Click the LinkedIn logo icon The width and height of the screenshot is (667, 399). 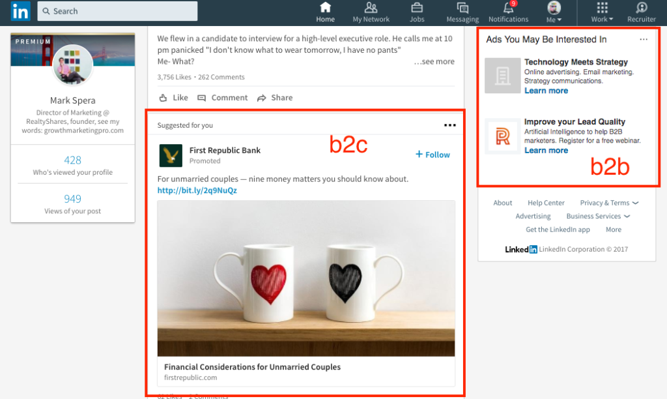click(x=20, y=10)
